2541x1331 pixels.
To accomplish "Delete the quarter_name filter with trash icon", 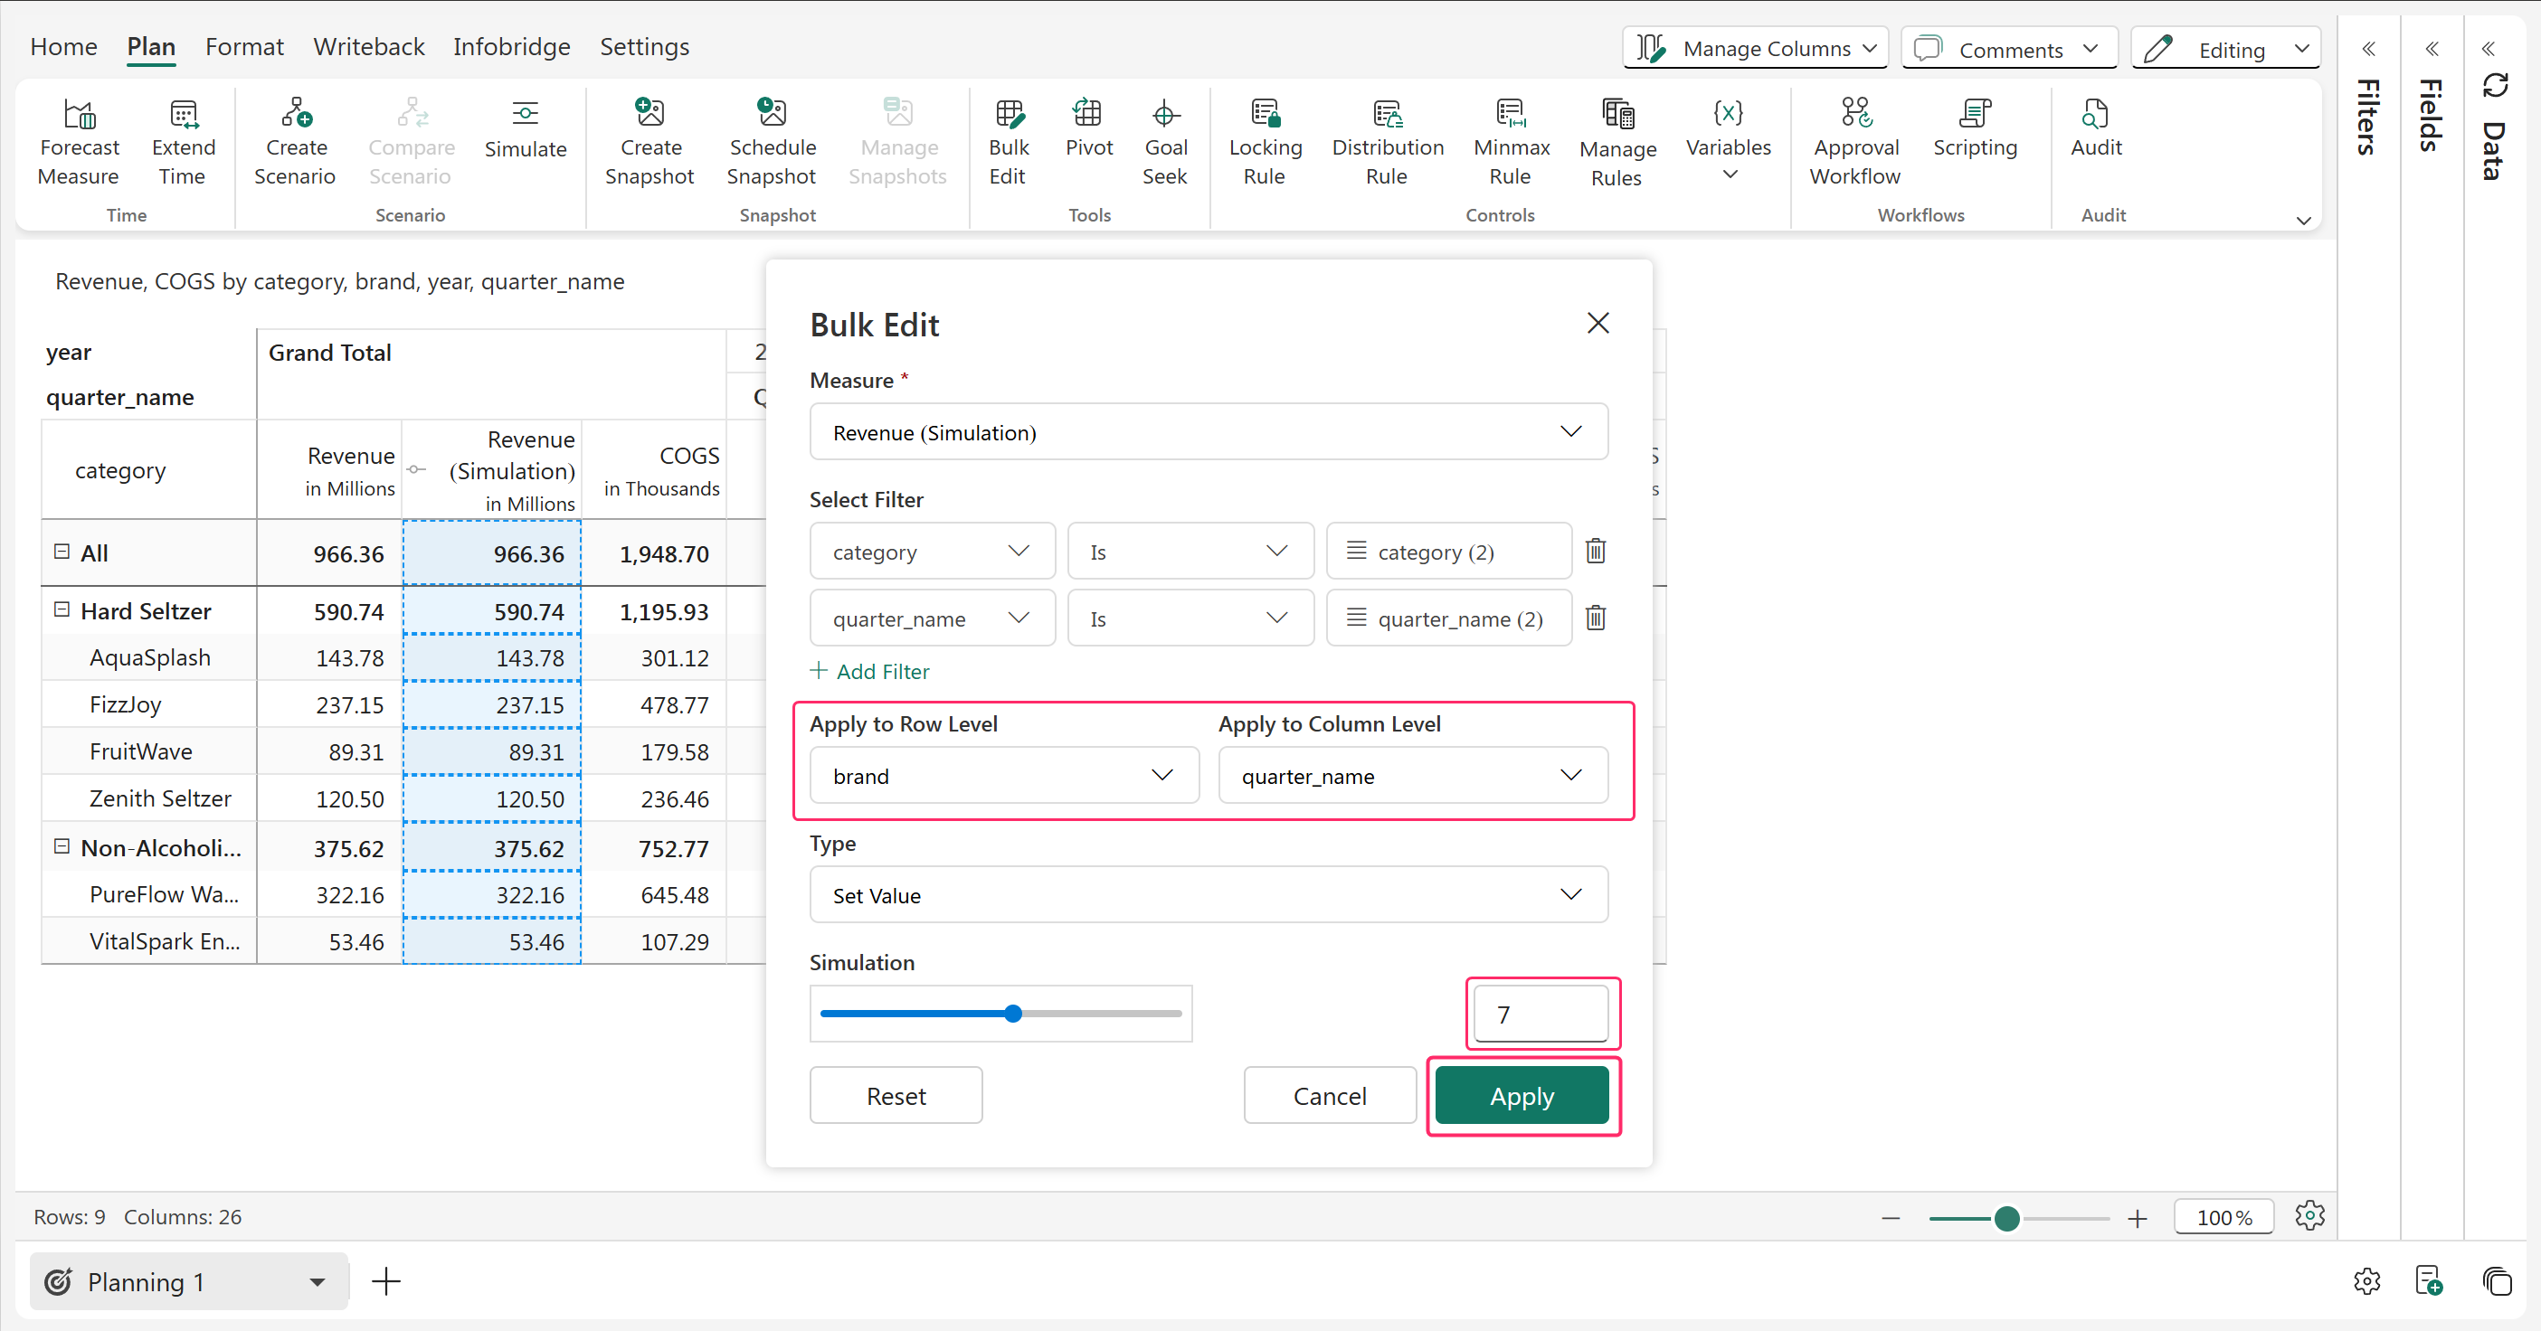I will 1595,618.
